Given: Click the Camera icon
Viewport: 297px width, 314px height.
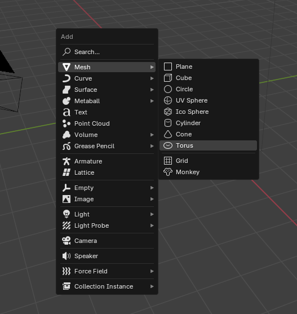Looking at the screenshot, I should [67, 241].
